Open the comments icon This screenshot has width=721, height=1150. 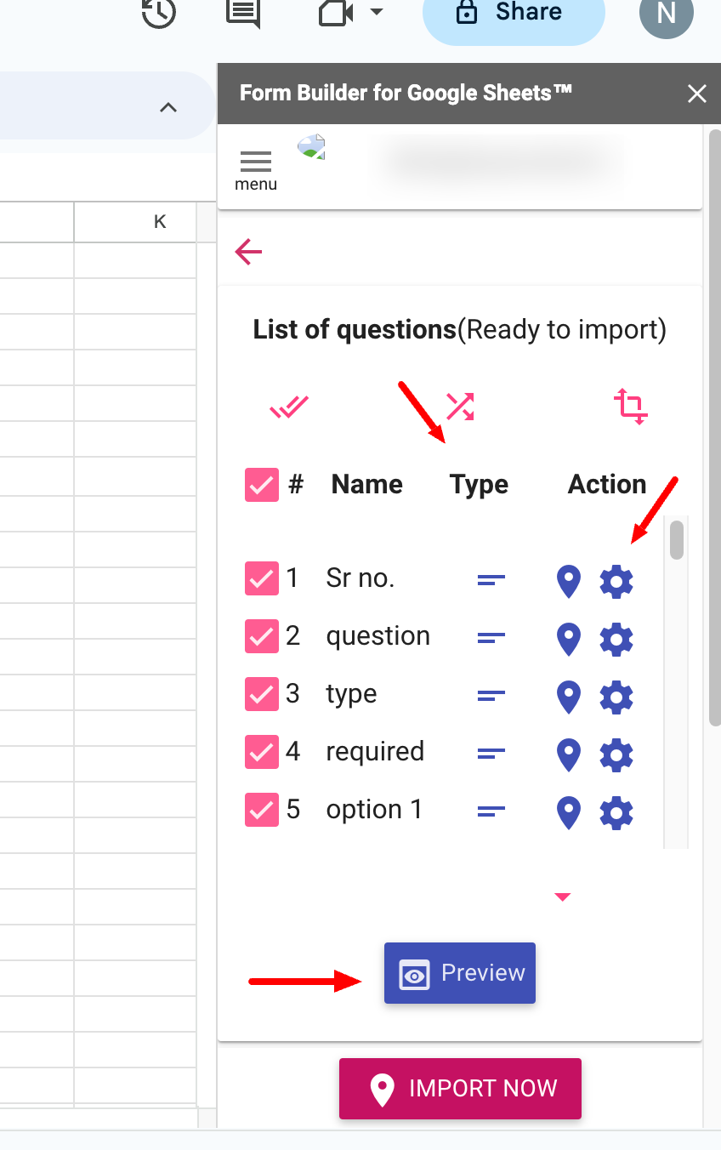pyautogui.click(x=242, y=13)
